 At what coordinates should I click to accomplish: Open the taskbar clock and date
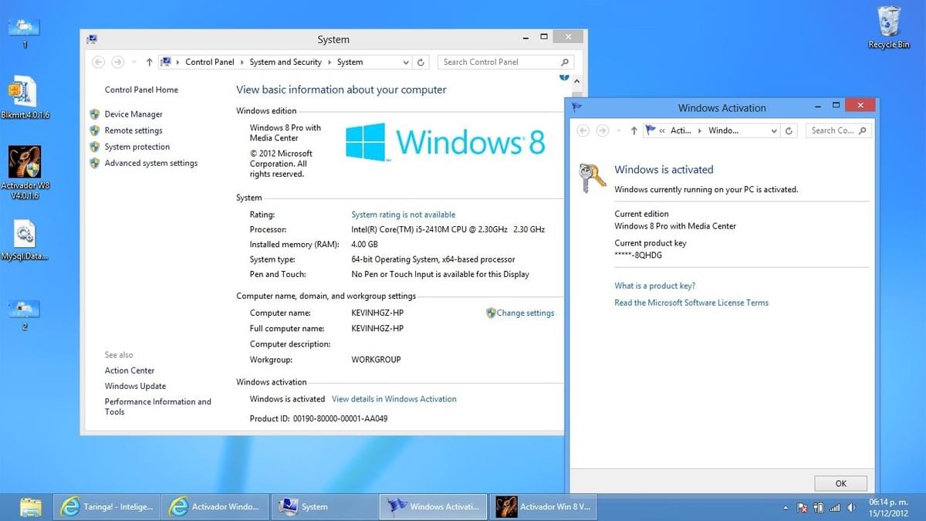888,507
